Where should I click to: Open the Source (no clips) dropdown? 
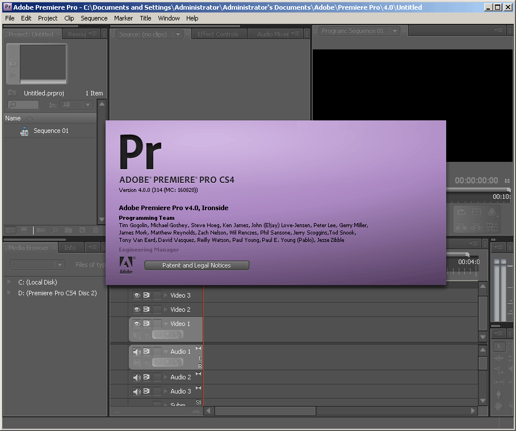[178, 34]
